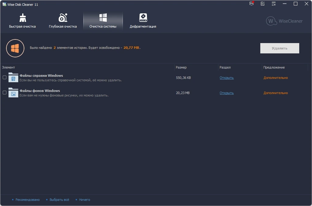Click the Windows logo System Cleanup icon

click(x=103, y=18)
